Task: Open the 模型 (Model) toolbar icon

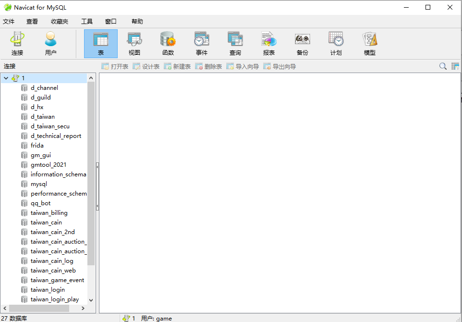Action: 369,44
